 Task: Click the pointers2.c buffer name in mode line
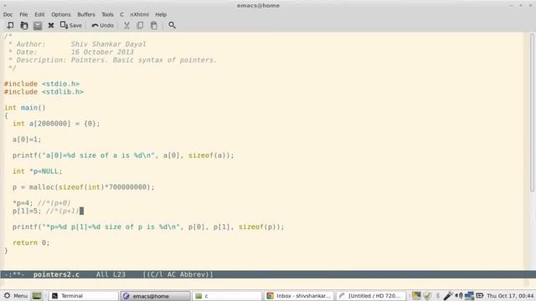click(x=56, y=274)
